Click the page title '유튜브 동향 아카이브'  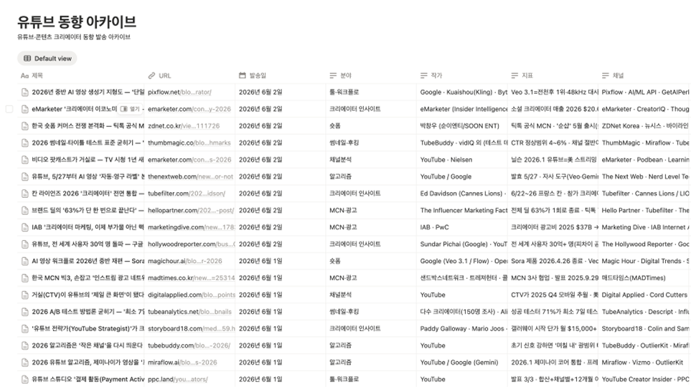tap(77, 21)
